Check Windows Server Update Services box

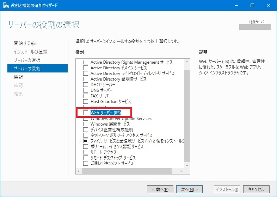(85, 119)
